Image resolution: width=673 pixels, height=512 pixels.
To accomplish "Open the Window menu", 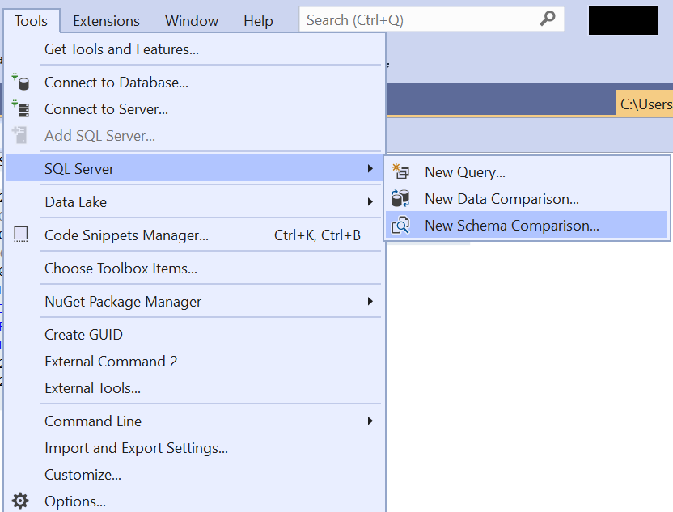I will click(191, 20).
